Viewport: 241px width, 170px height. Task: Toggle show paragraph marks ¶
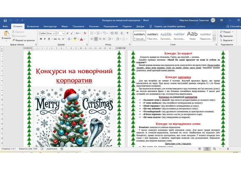click(x=128, y=33)
